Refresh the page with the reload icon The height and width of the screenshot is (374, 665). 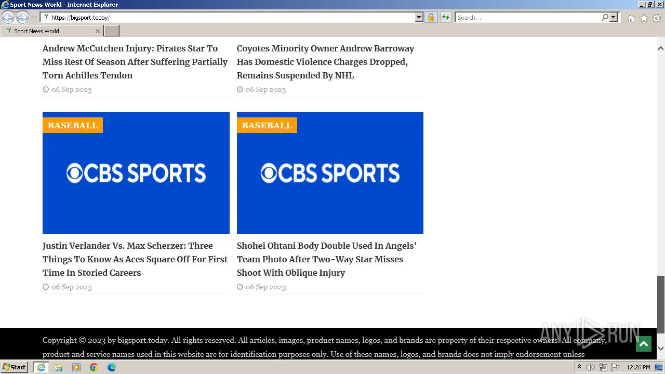pyautogui.click(x=445, y=18)
